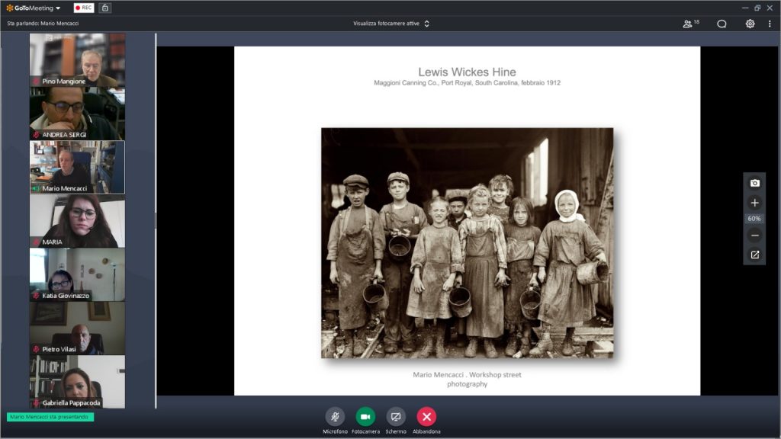Viewport: 781px width, 439px height.
Task: Click the REC recording indicator
Action: point(84,8)
